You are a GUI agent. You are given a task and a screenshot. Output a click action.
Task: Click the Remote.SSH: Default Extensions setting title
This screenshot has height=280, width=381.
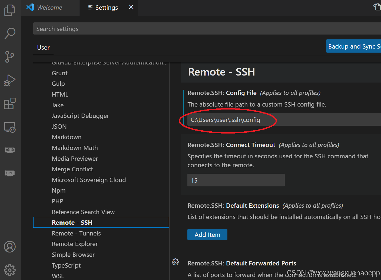pyautogui.click(x=233, y=206)
